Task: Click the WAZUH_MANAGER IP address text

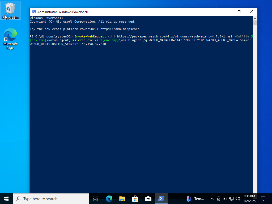Action: (x=190, y=40)
